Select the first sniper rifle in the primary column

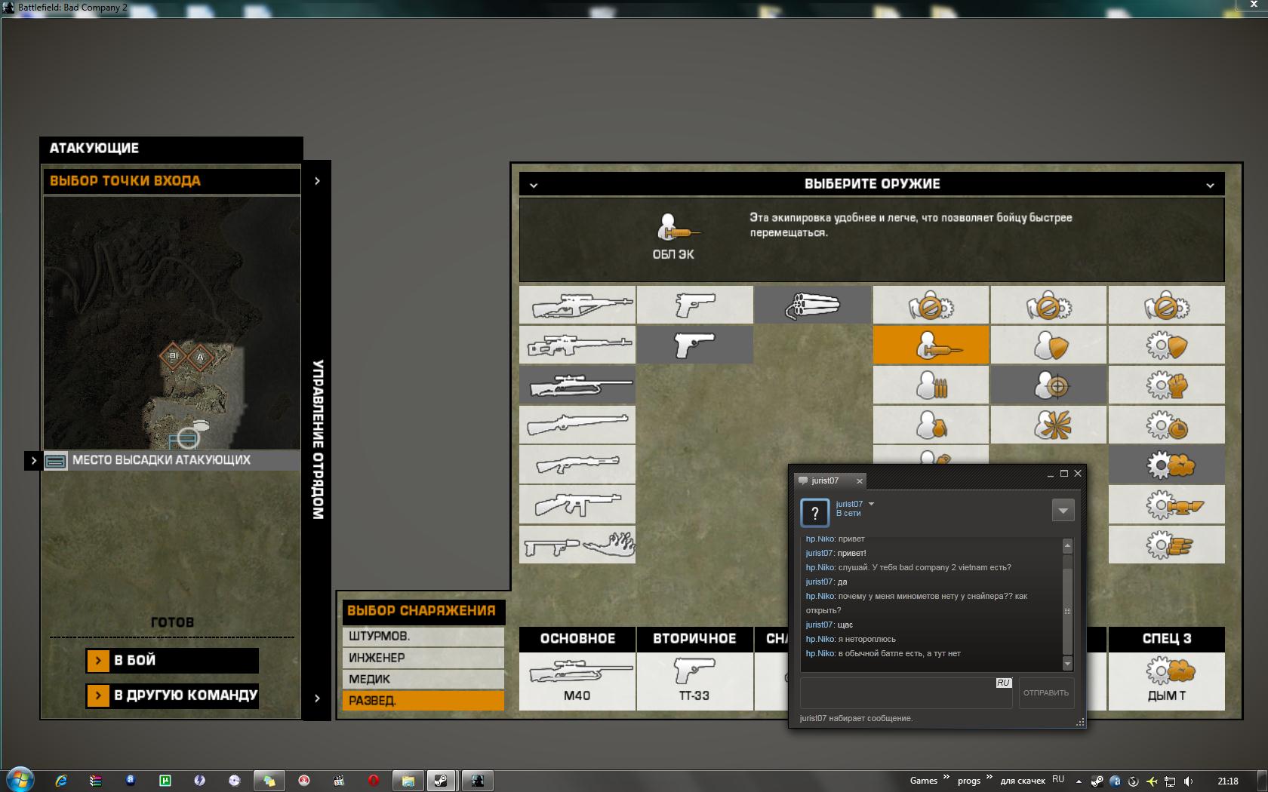(577, 305)
